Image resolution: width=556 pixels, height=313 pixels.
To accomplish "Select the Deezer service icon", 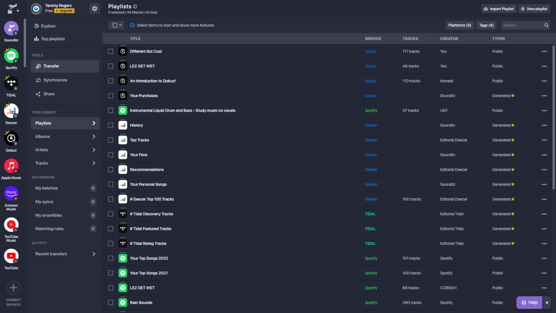I will (x=11, y=111).
